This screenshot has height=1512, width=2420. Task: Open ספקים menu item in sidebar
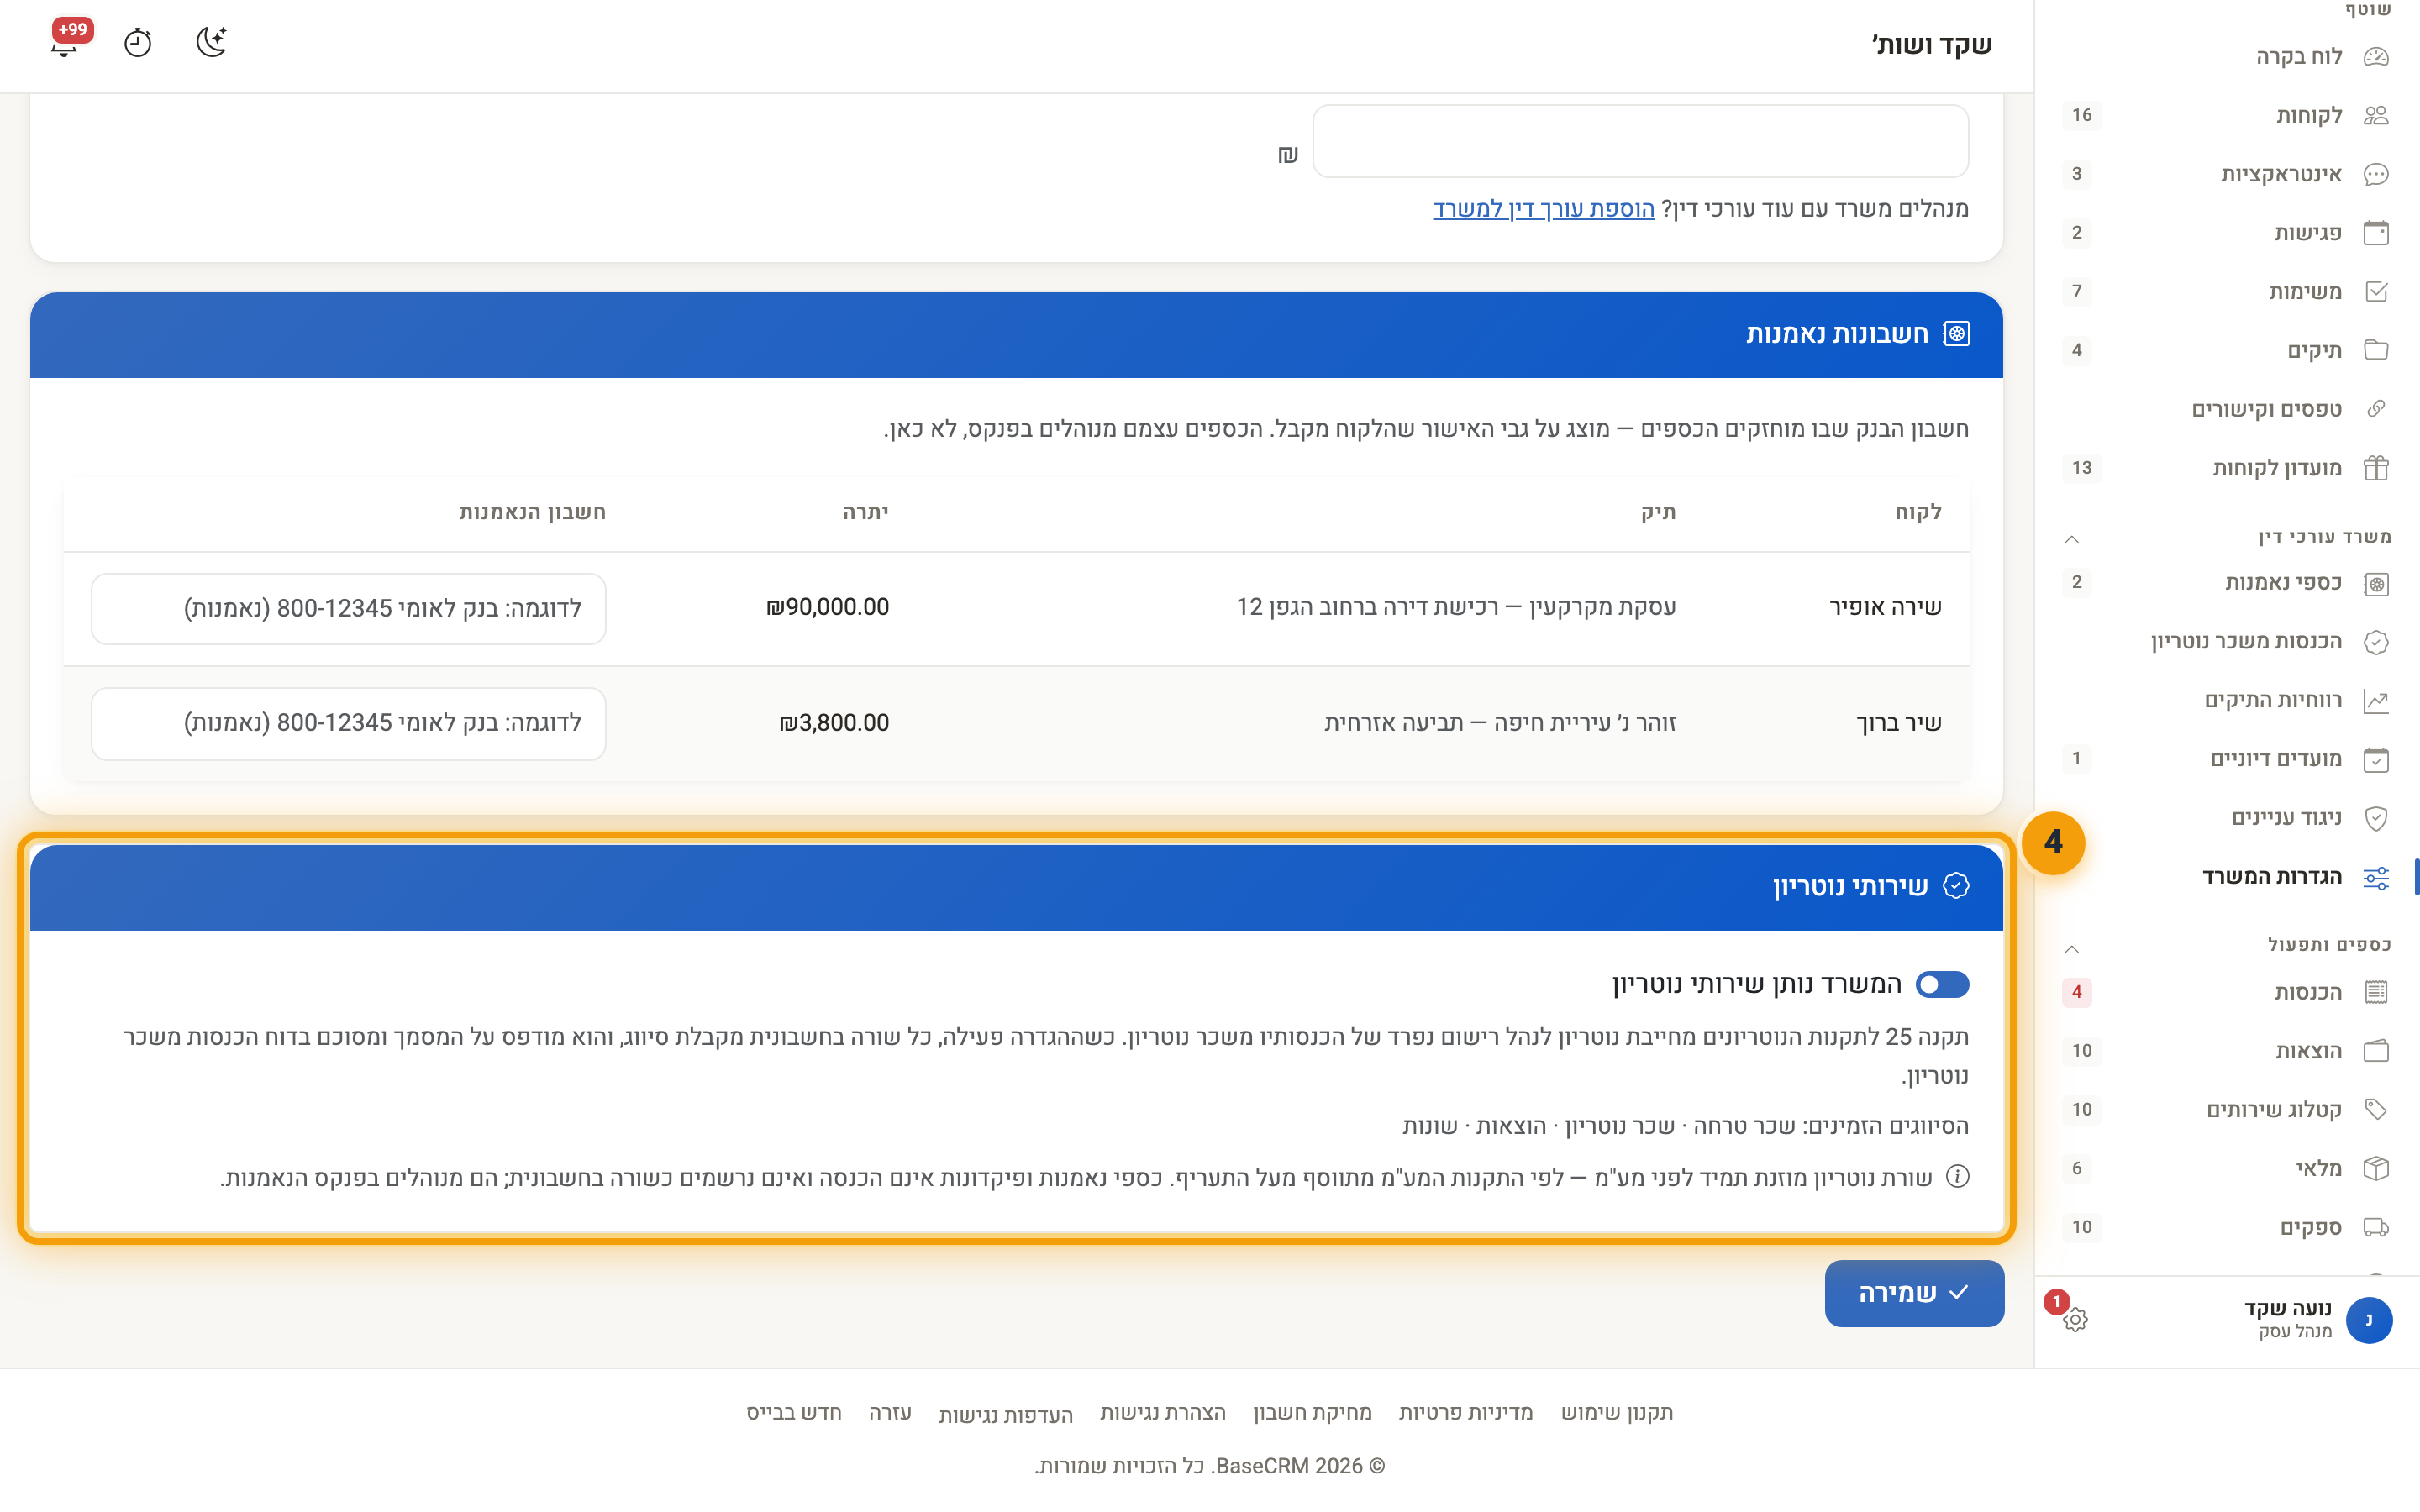[x=2226, y=1228]
